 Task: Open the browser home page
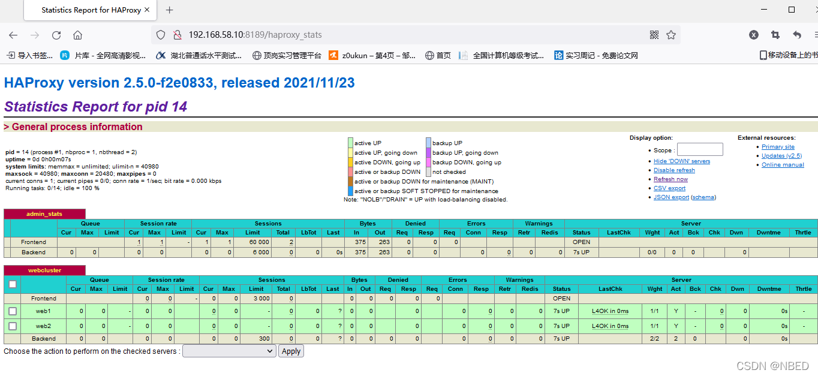[78, 35]
